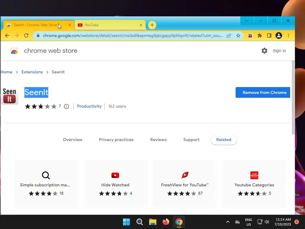
Task: Open Simple subscription manager related card
Action: point(46,184)
